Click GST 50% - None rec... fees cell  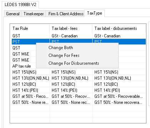pos(71,102)
